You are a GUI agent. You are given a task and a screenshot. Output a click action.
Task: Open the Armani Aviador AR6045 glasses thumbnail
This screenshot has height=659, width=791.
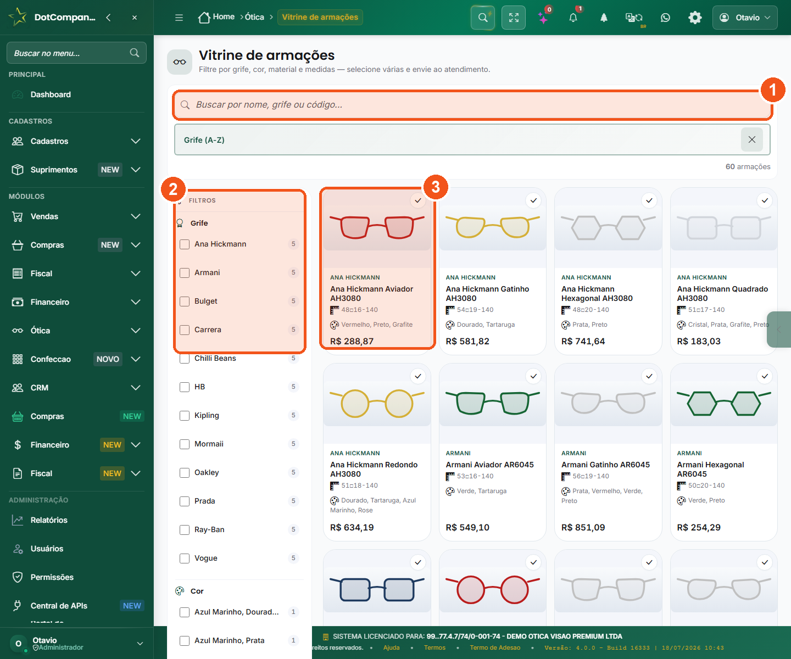493,403
